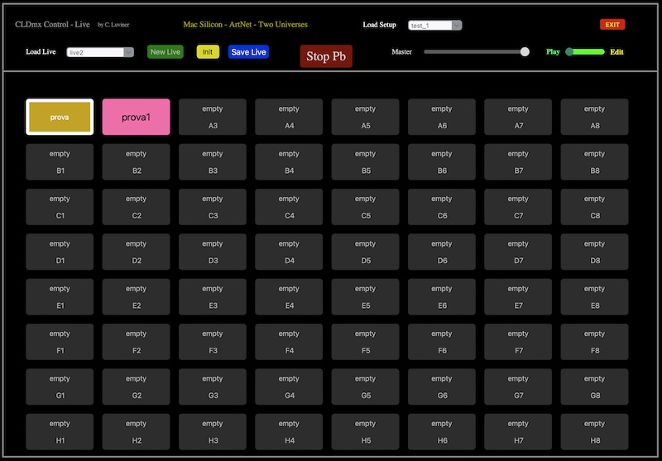
Task: Choose empty pad C5
Action: point(365,207)
